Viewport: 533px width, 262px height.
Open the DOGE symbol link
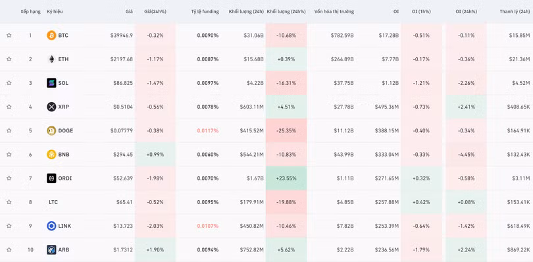66,130
